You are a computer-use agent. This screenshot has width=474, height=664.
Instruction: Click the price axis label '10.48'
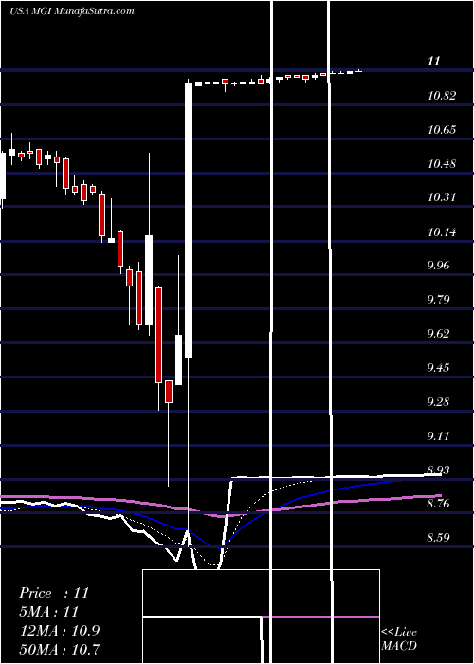pos(442,164)
